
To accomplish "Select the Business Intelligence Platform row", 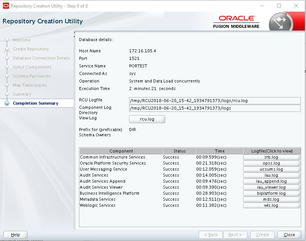I will click(190, 193).
